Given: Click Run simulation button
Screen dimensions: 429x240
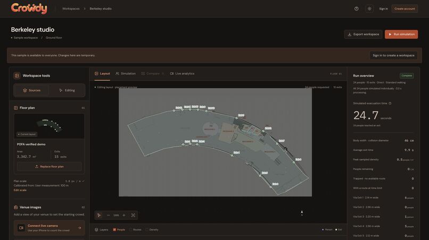Looking at the screenshot, I should (x=401, y=35).
